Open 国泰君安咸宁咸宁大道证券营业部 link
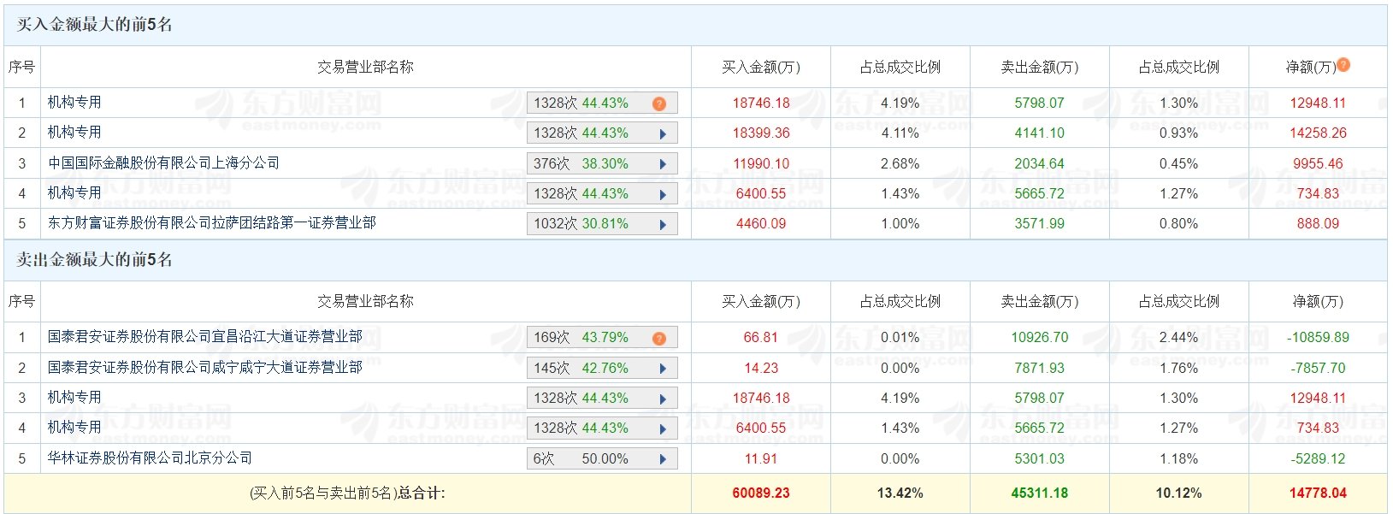 pos(205,367)
